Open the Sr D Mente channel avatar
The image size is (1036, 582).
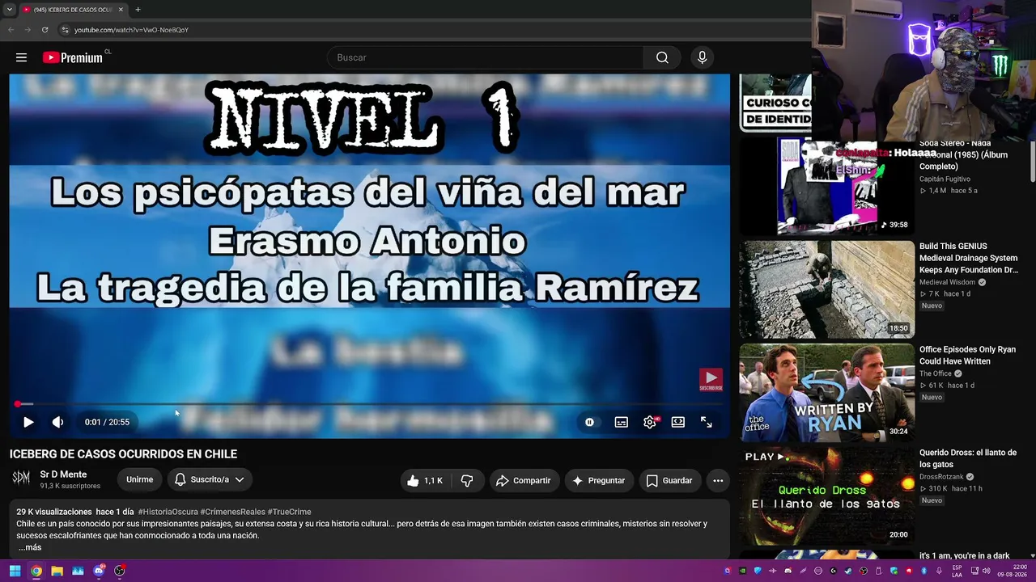point(21,479)
